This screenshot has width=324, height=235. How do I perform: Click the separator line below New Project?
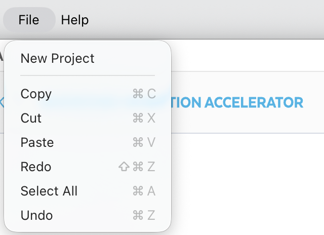88,75
